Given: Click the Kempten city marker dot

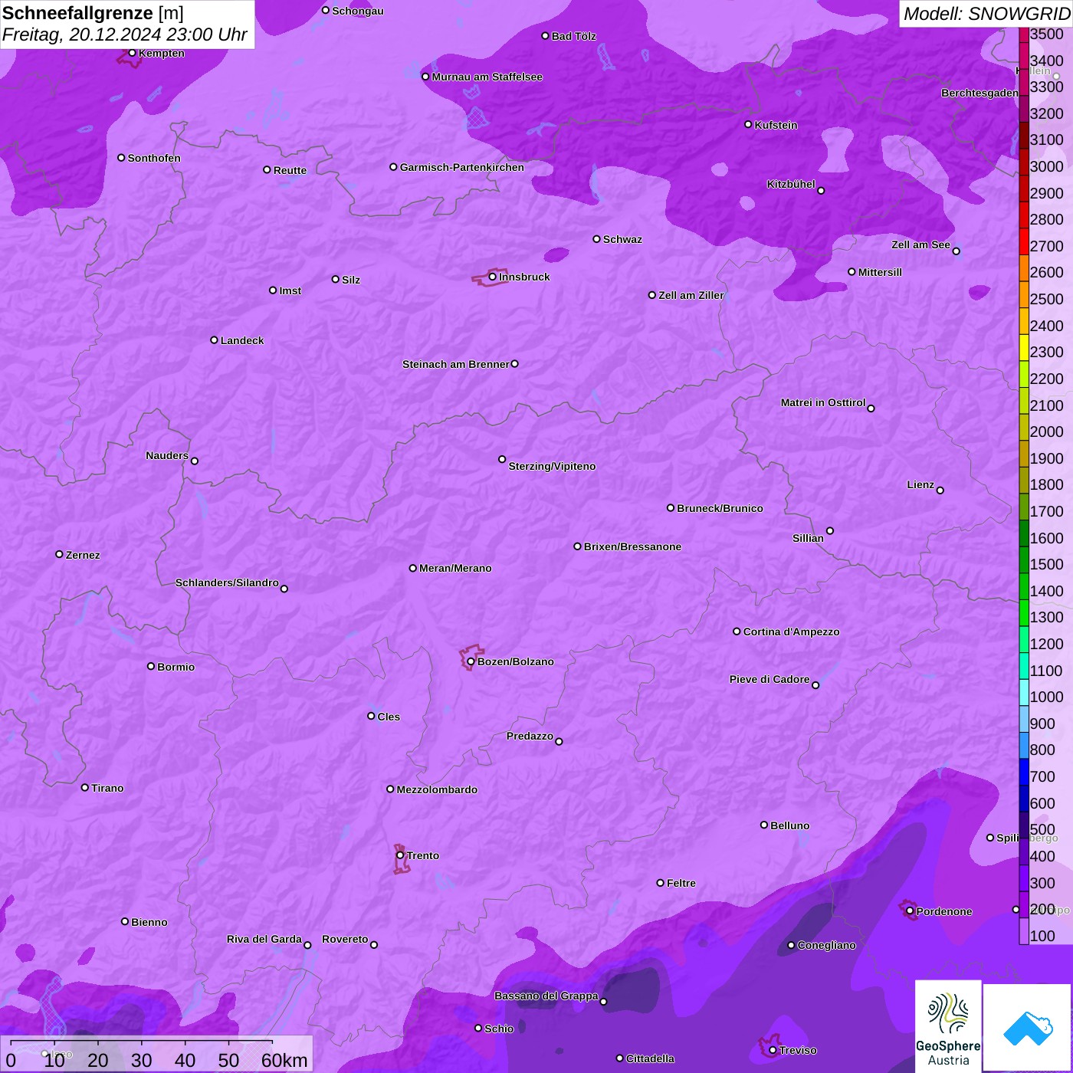Looking at the screenshot, I should (x=132, y=53).
